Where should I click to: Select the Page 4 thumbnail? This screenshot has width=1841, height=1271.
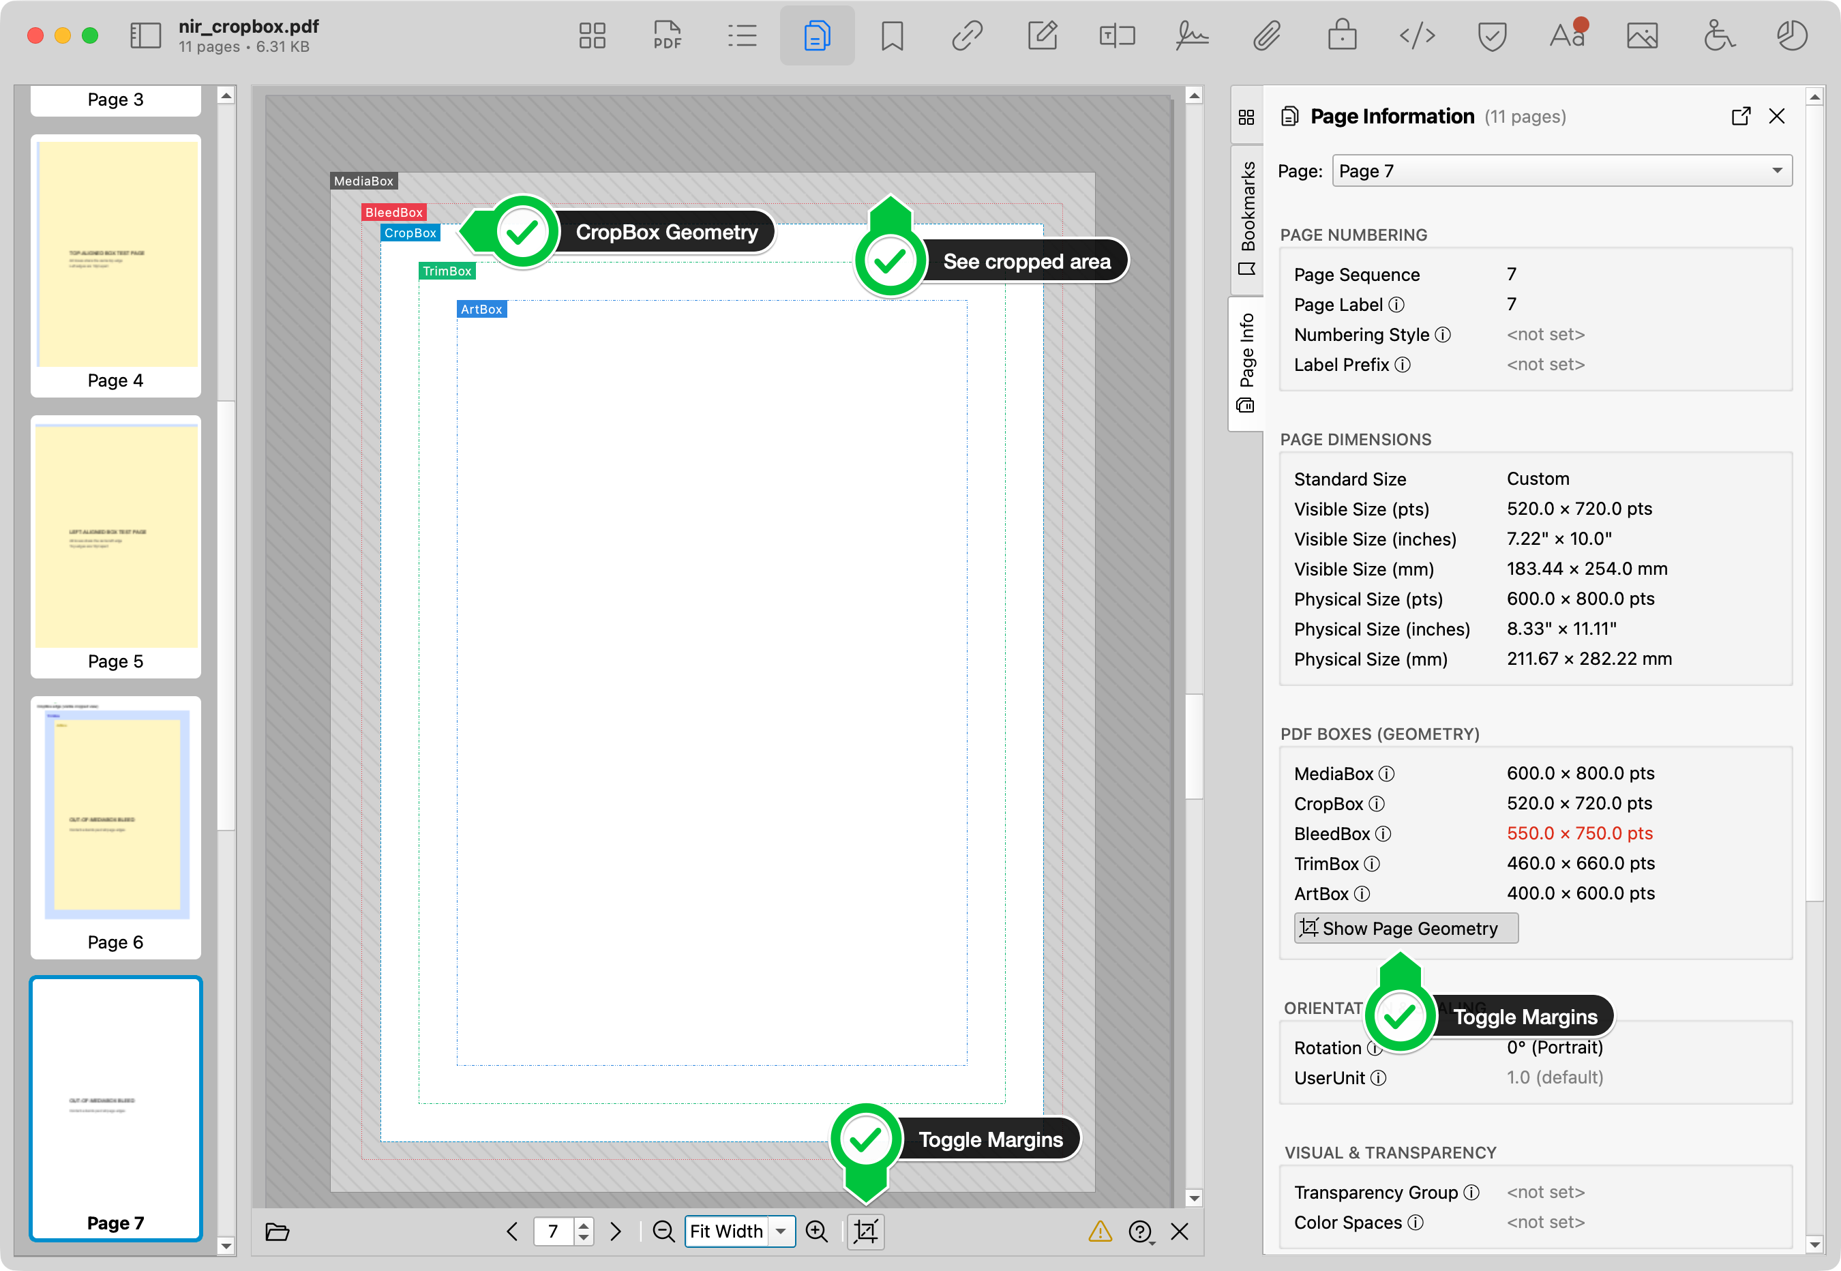(x=115, y=265)
